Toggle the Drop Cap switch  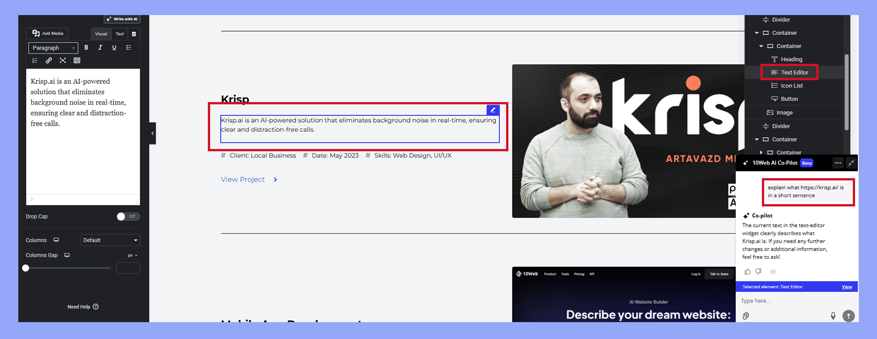pyautogui.click(x=128, y=216)
